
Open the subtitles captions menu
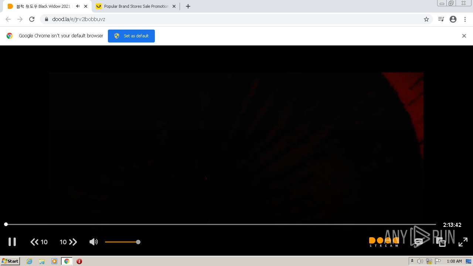[418, 242]
